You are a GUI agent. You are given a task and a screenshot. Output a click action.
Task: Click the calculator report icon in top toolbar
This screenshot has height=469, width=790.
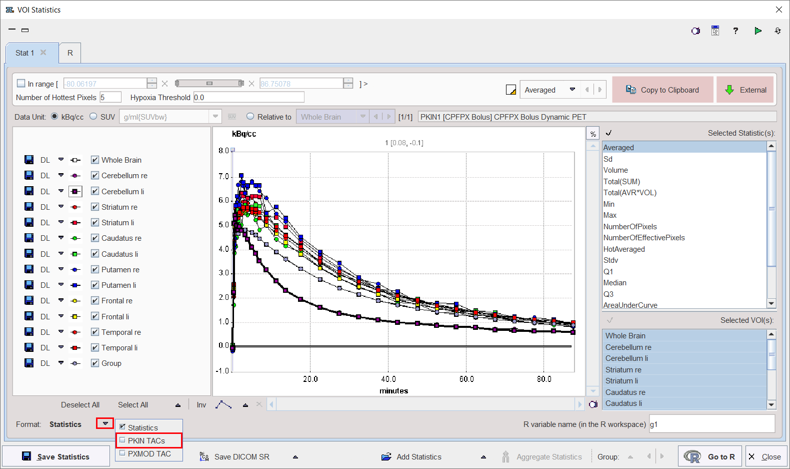pos(715,31)
